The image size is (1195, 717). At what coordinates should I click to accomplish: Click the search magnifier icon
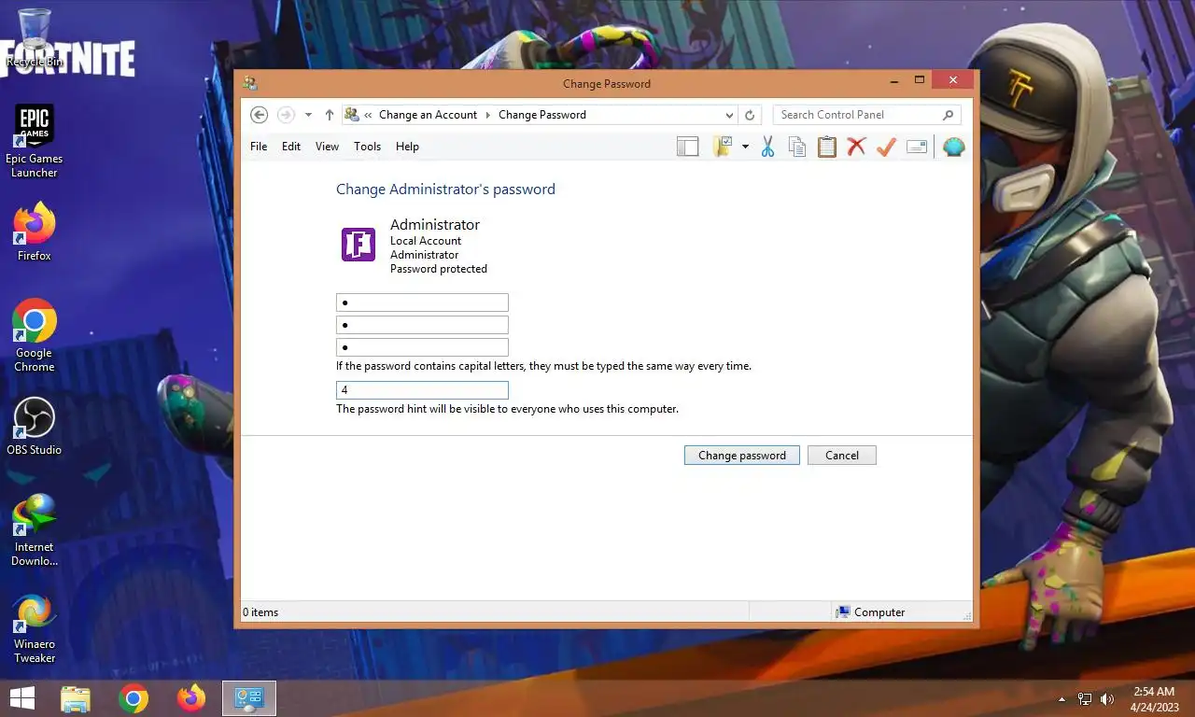pyautogui.click(x=949, y=115)
